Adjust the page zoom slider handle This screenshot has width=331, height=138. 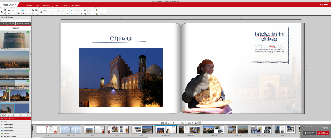click(173, 123)
